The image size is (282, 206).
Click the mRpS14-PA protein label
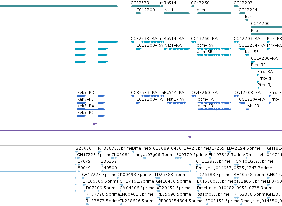[172, 93]
